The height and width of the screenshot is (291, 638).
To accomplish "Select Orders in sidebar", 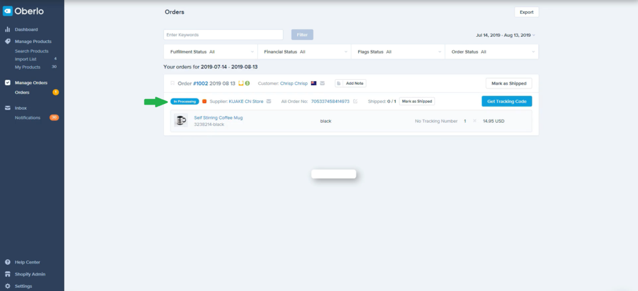I will click(x=22, y=92).
